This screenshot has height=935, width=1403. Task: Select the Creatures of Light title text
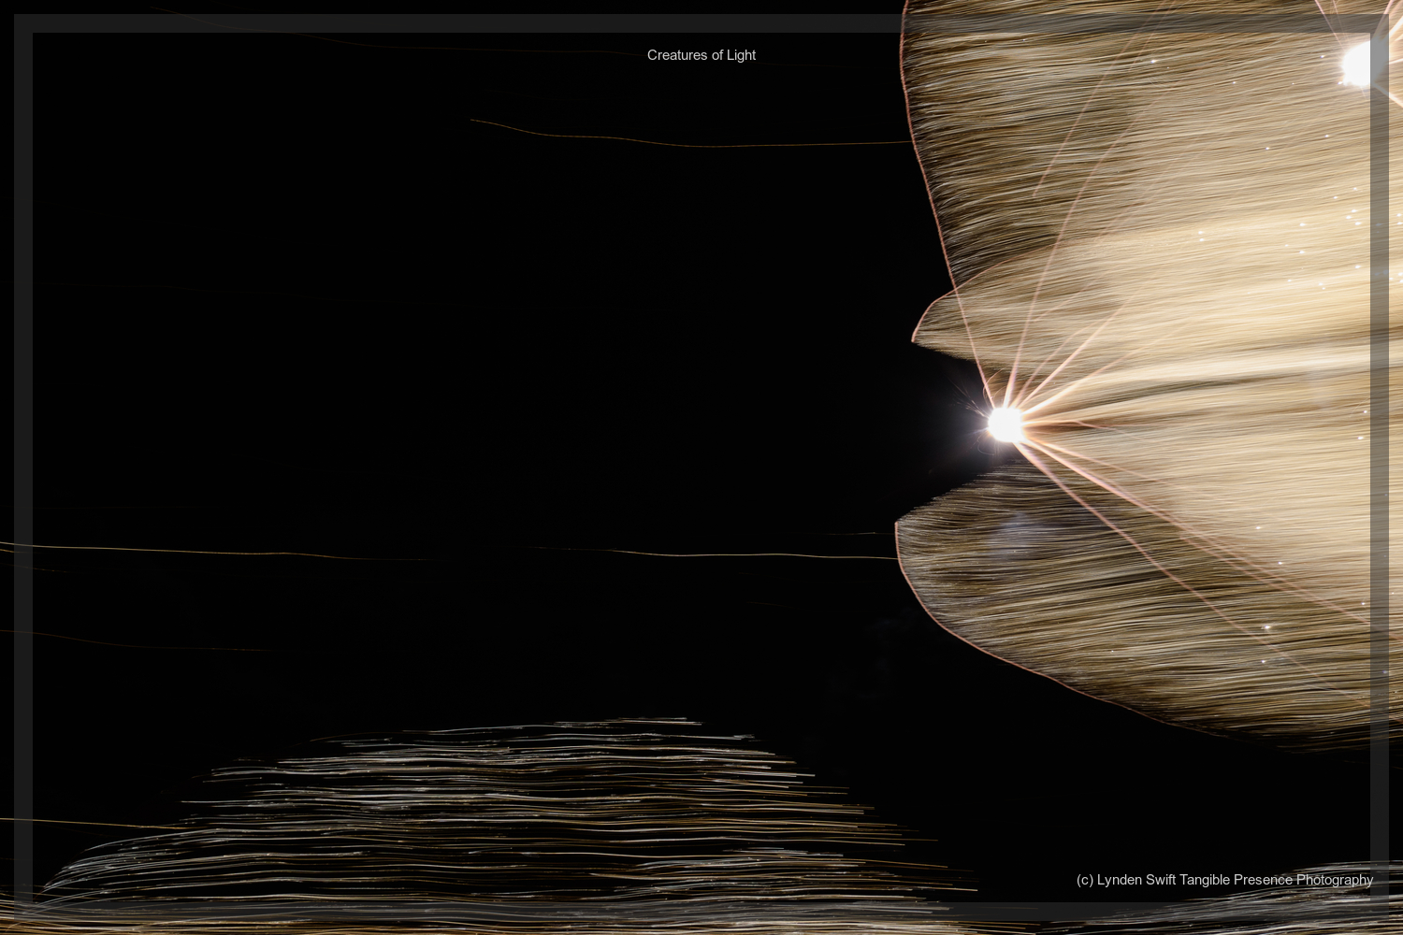coord(701,55)
